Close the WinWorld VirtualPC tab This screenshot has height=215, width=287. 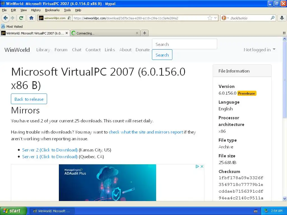pyautogui.click(x=67, y=33)
